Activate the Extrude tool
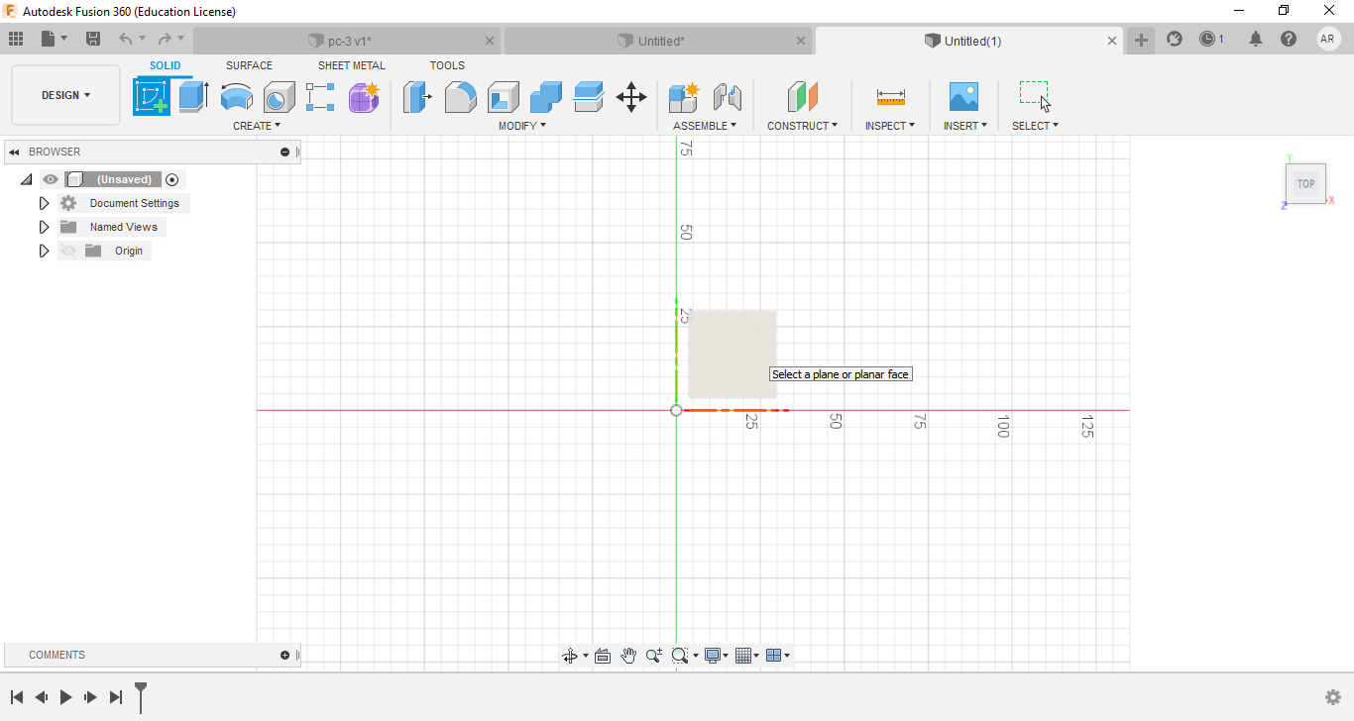The image size is (1354, 721). pyautogui.click(x=193, y=97)
